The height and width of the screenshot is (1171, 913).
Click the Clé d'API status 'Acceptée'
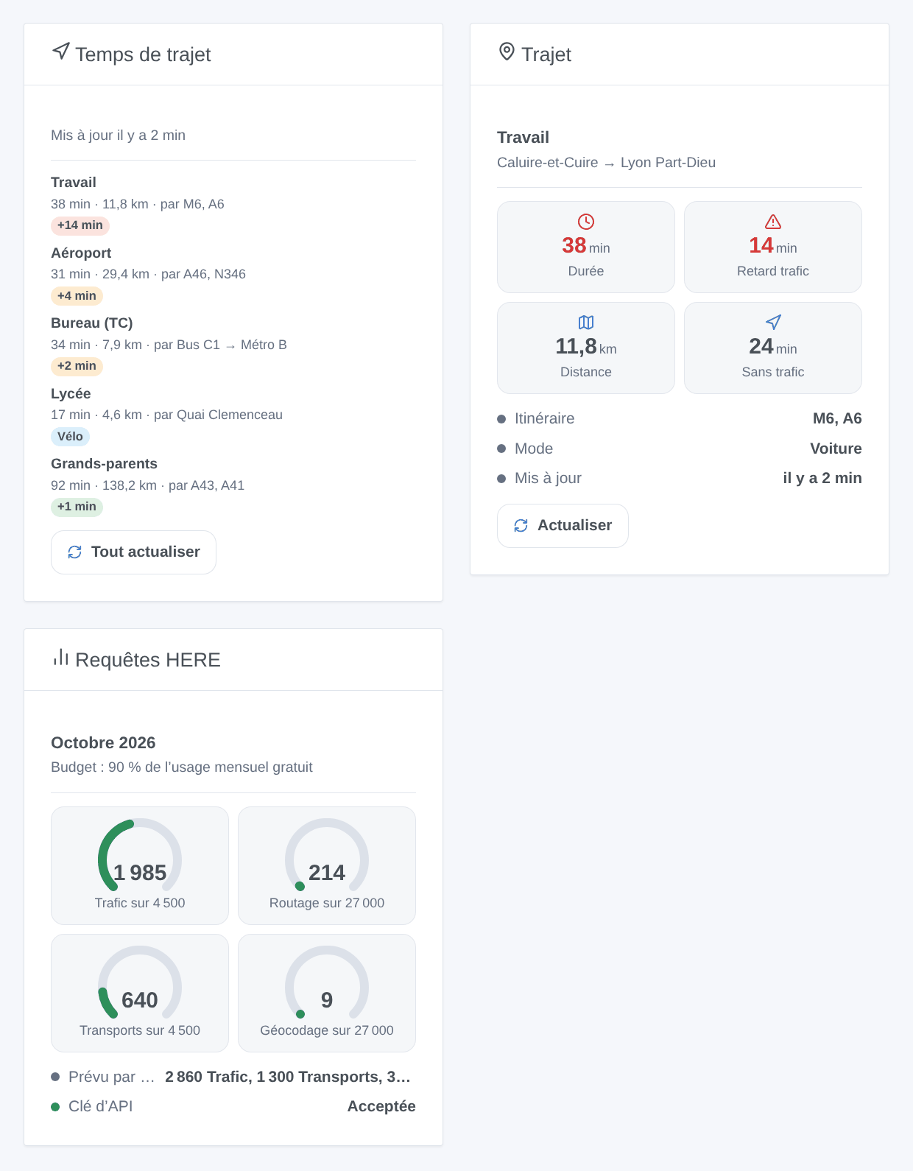381,1106
